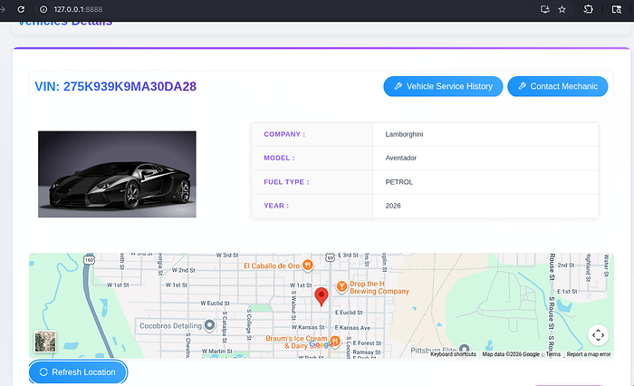Image resolution: width=634 pixels, height=386 pixels.
Task: Click the highway 69 shield on map
Action: coord(331,257)
